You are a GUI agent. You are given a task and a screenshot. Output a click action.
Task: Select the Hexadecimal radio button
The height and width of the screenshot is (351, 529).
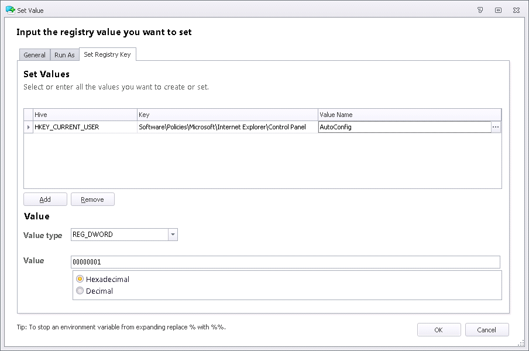80,280
